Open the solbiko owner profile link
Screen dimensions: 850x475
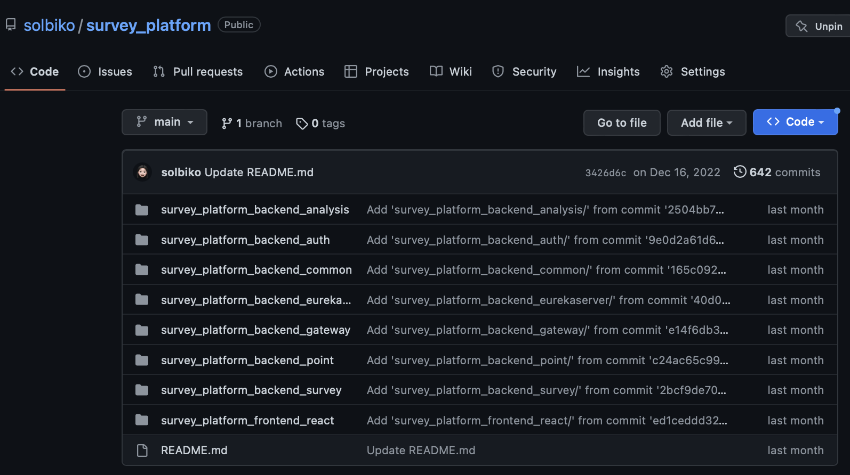(49, 26)
